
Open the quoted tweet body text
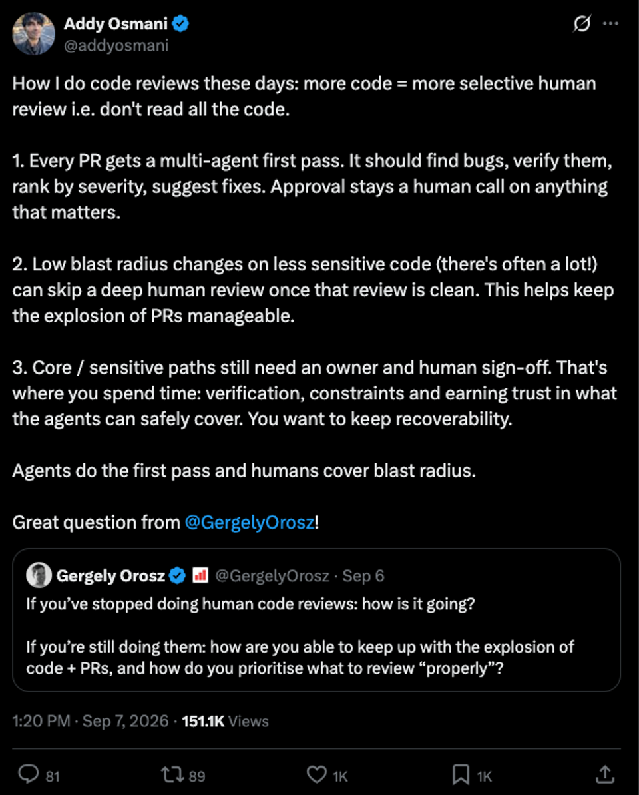pyautogui.click(x=300, y=636)
